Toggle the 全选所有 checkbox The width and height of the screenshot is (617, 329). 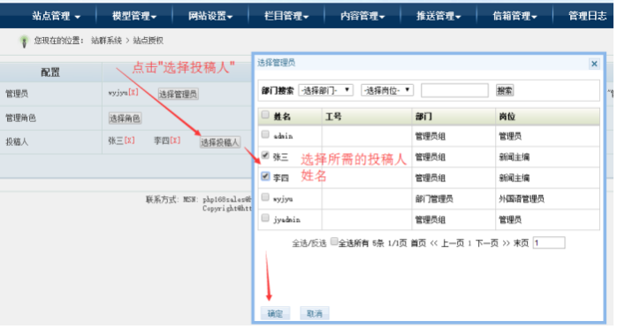pyautogui.click(x=333, y=241)
